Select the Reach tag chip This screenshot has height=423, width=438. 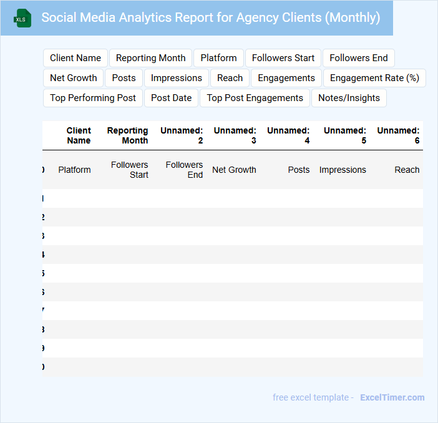[x=230, y=78]
